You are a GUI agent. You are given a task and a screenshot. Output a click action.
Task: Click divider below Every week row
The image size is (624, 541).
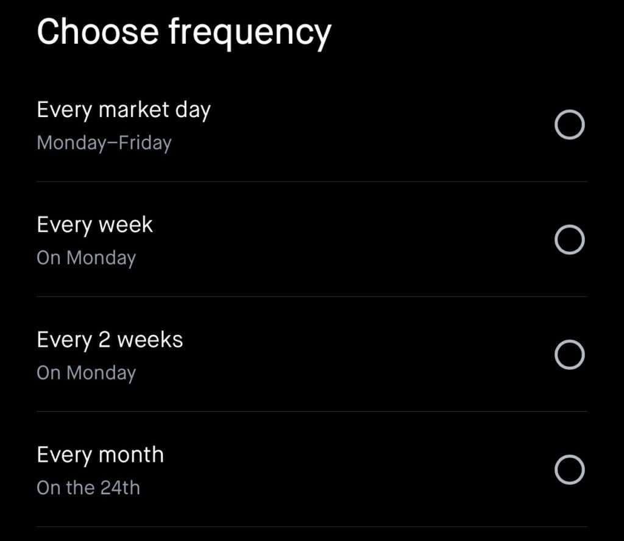312,297
